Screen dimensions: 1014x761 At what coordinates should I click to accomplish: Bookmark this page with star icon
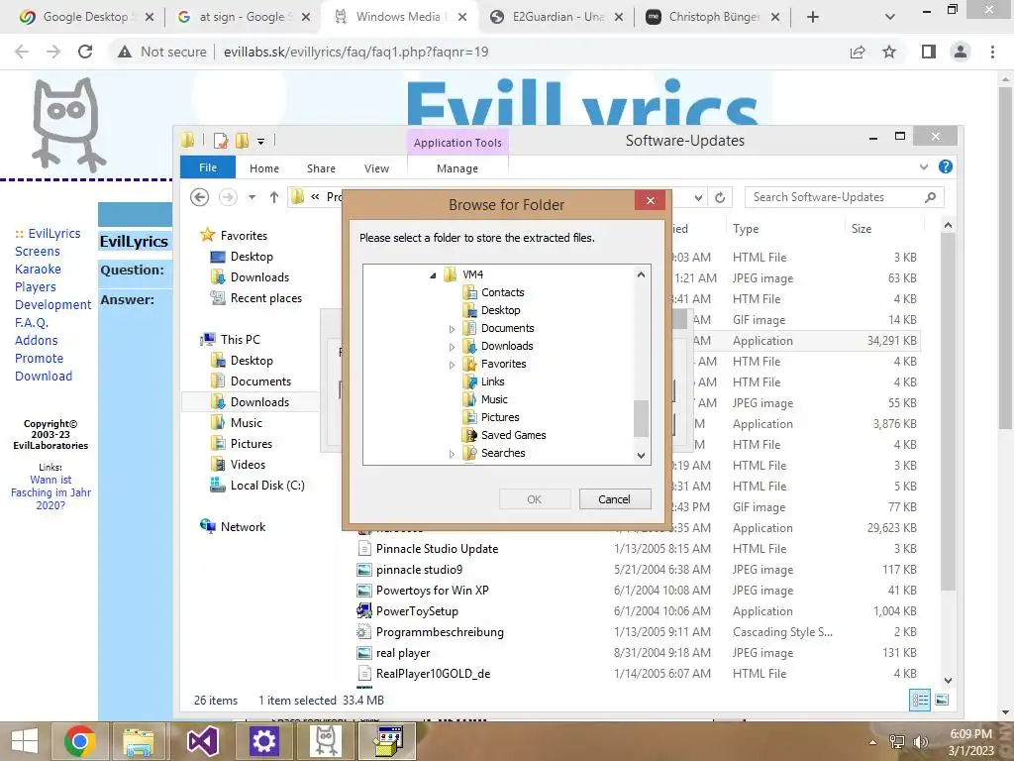889,52
